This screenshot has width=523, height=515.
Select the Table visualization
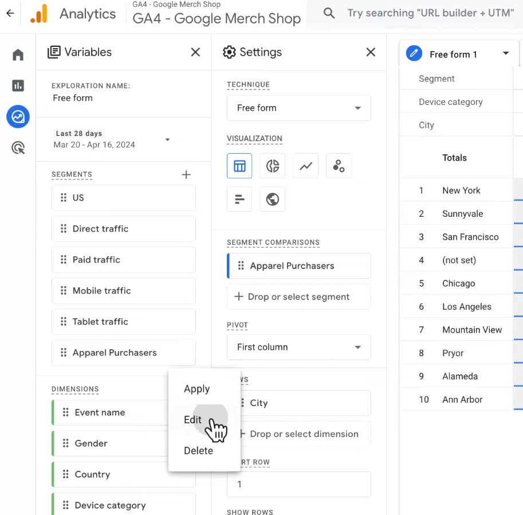click(239, 166)
